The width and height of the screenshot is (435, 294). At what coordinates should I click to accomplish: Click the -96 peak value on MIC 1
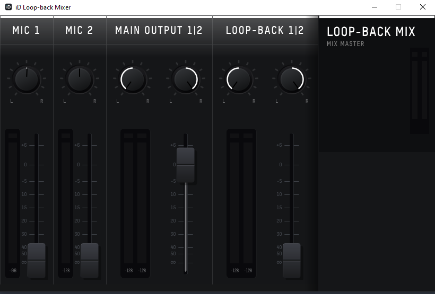point(13,271)
